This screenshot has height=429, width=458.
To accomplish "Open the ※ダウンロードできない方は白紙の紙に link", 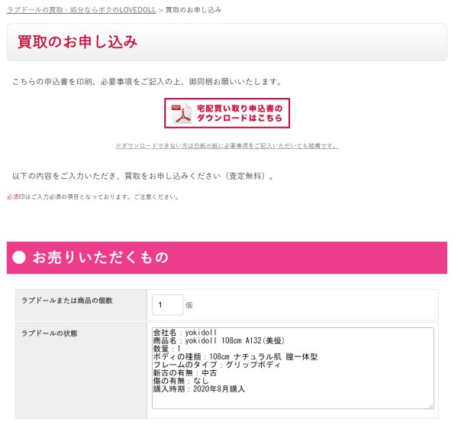I will tap(227, 146).
